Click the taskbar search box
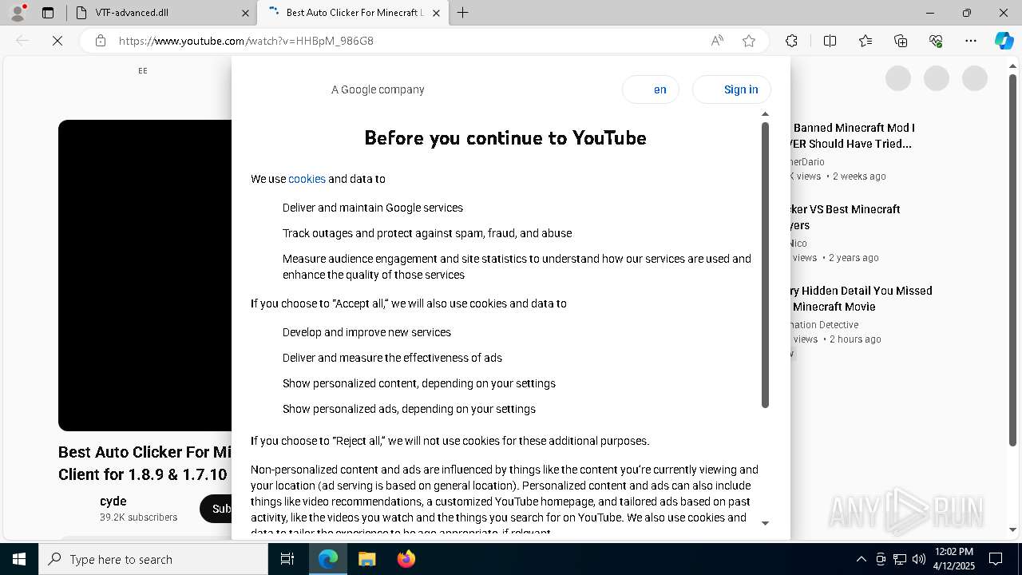 (153, 559)
